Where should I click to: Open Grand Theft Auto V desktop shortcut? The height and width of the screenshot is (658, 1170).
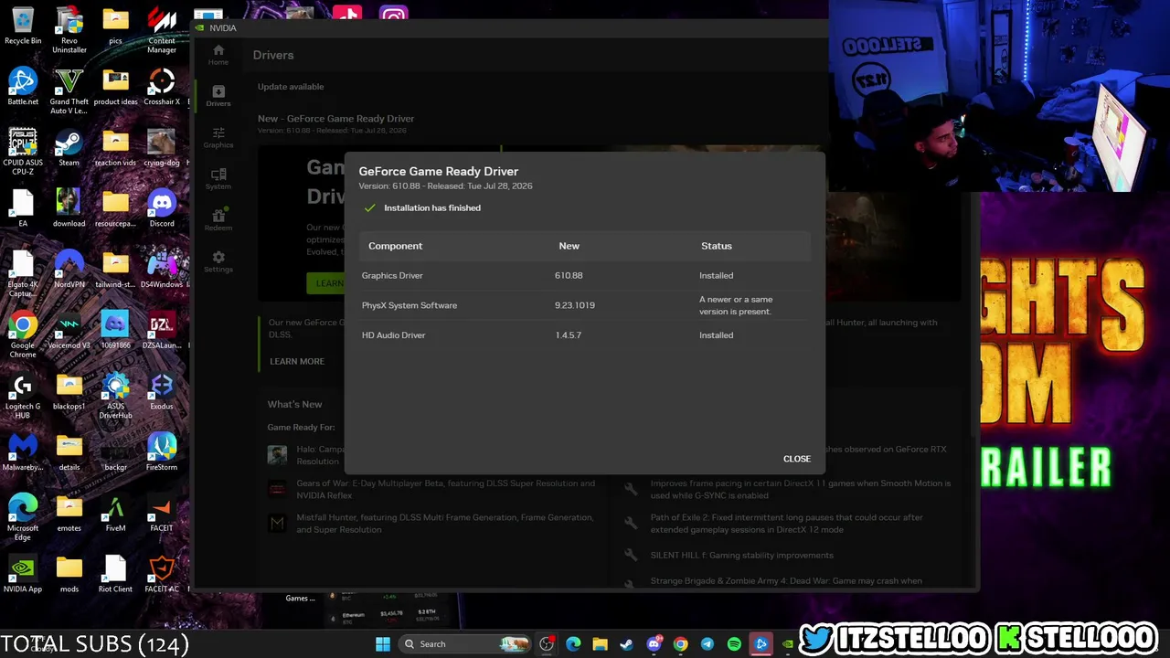(69, 91)
